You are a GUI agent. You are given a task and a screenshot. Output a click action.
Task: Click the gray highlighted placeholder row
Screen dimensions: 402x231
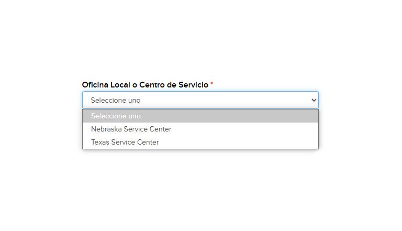coord(200,116)
